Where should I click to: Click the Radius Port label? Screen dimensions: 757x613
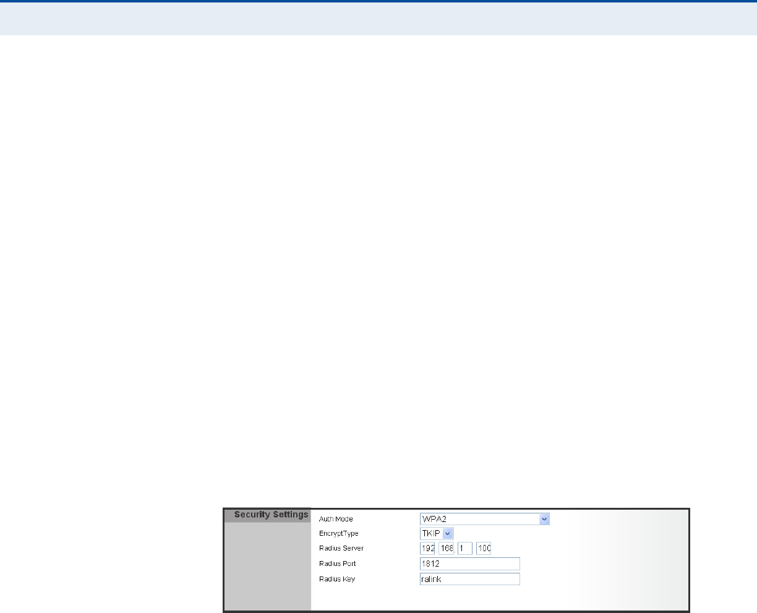pos(337,564)
